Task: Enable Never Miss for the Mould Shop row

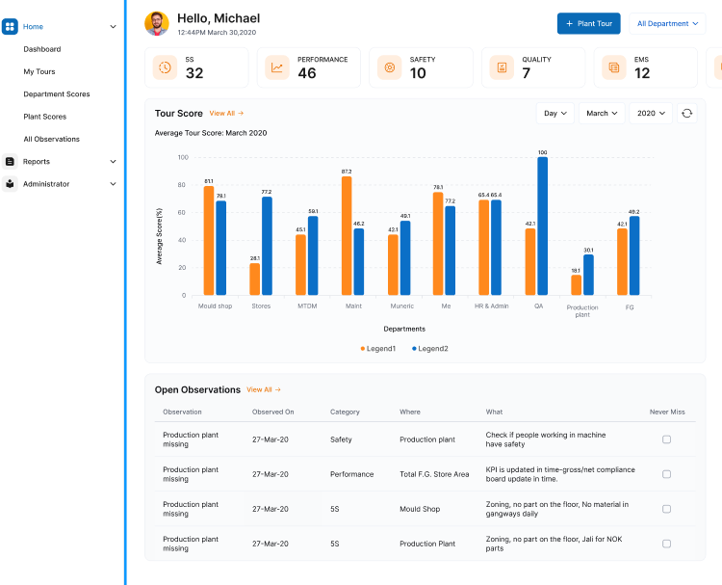Action: pos(666,509)
